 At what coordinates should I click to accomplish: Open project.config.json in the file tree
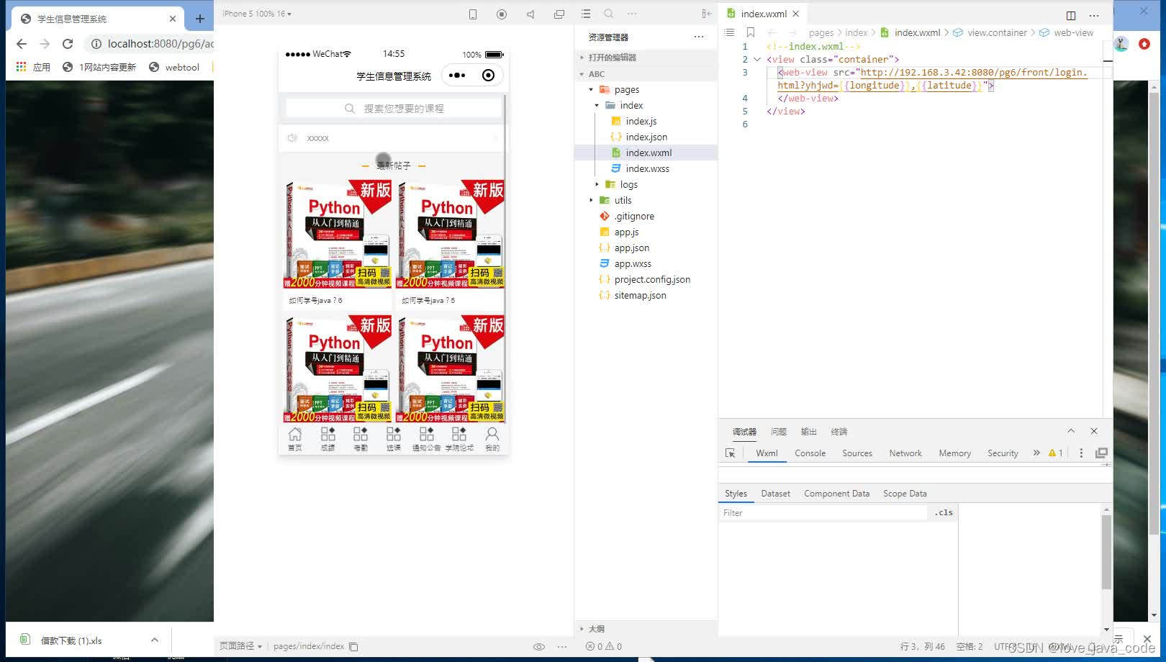tap(652, 279)
